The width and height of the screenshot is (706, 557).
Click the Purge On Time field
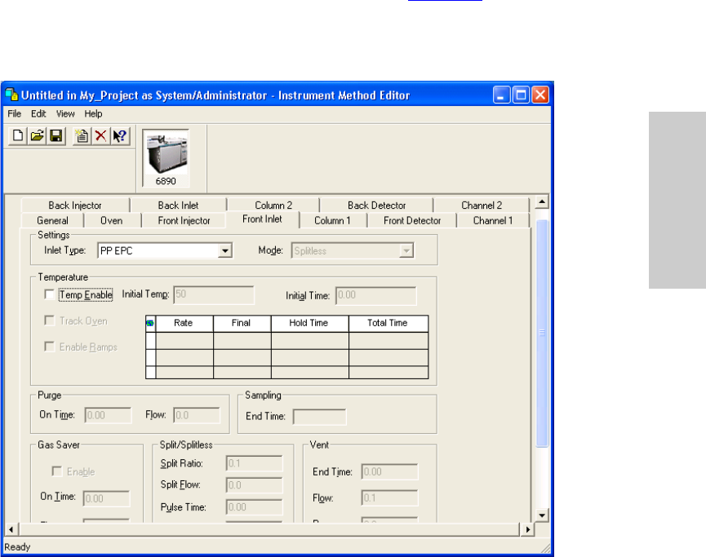click(108, 415)
